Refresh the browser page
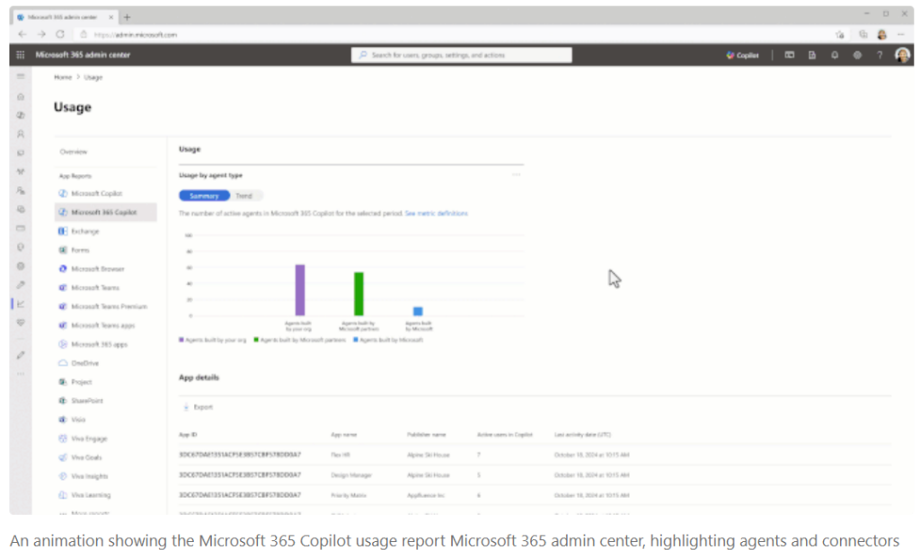The image size is (920, 559). tap(60, 34)
